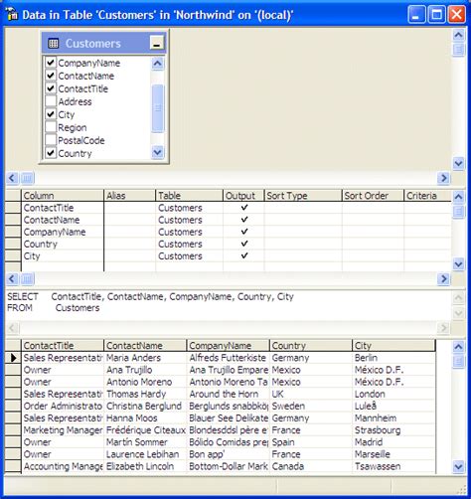Click the ContactTitle results column header
The image size is (471, 499).
point(63,346)
